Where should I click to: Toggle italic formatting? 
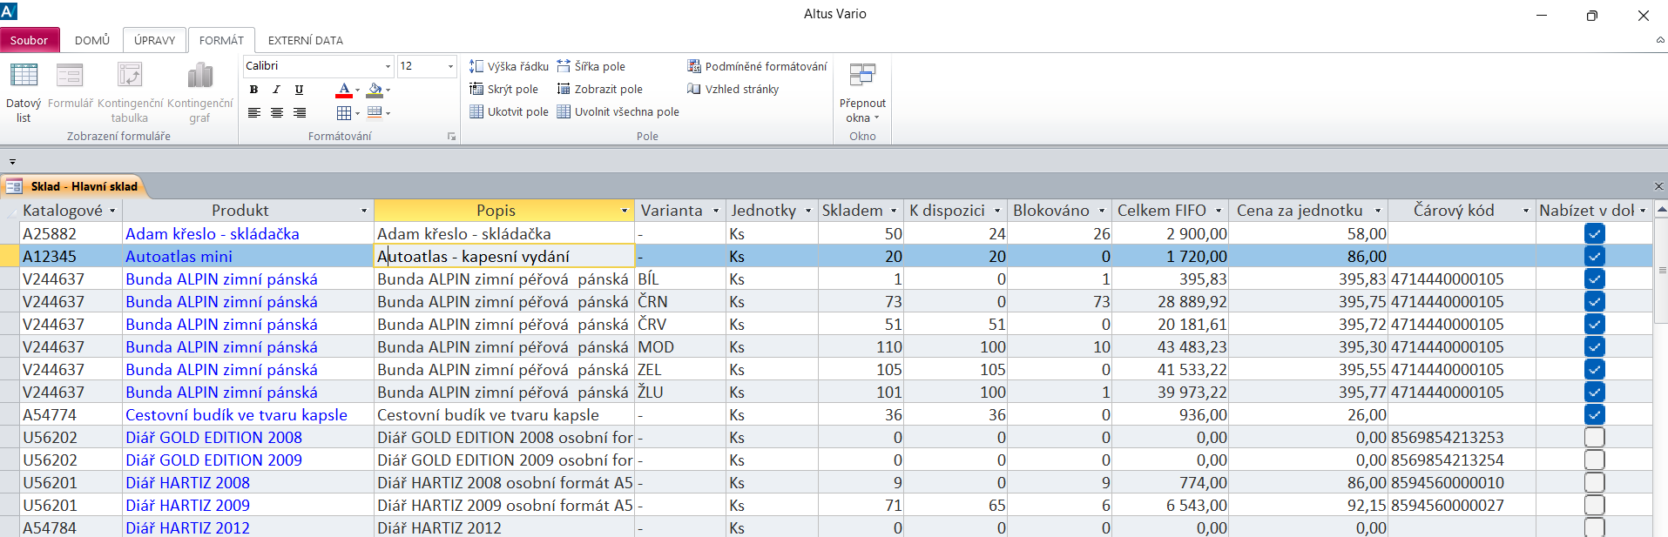click(276, 89)
